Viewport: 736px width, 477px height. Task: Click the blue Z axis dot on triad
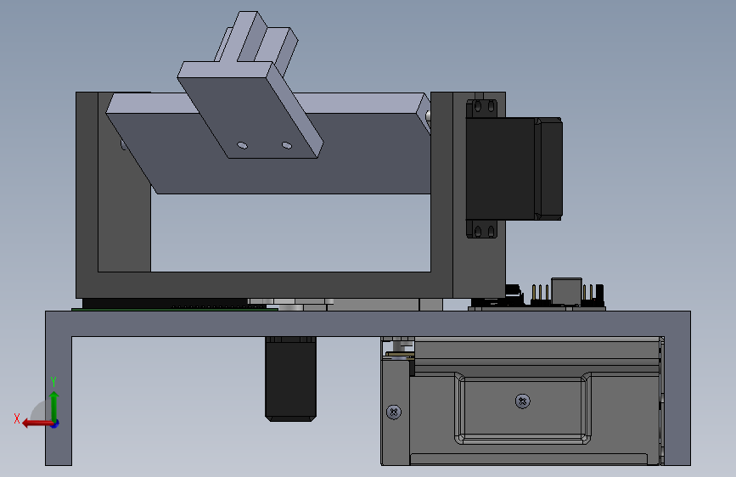(55, 424)
